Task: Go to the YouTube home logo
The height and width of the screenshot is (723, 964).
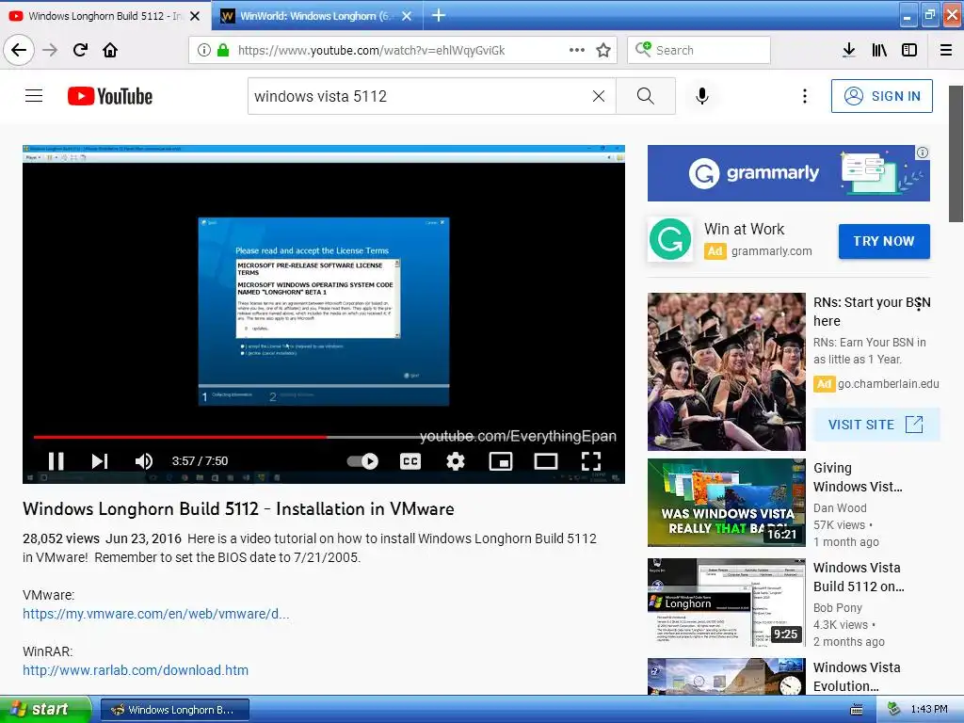Action: pos(110,97)
